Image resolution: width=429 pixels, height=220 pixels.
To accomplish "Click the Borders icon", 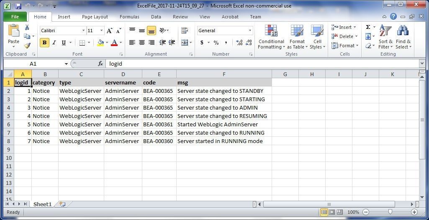I will click(x=82, y=43).
